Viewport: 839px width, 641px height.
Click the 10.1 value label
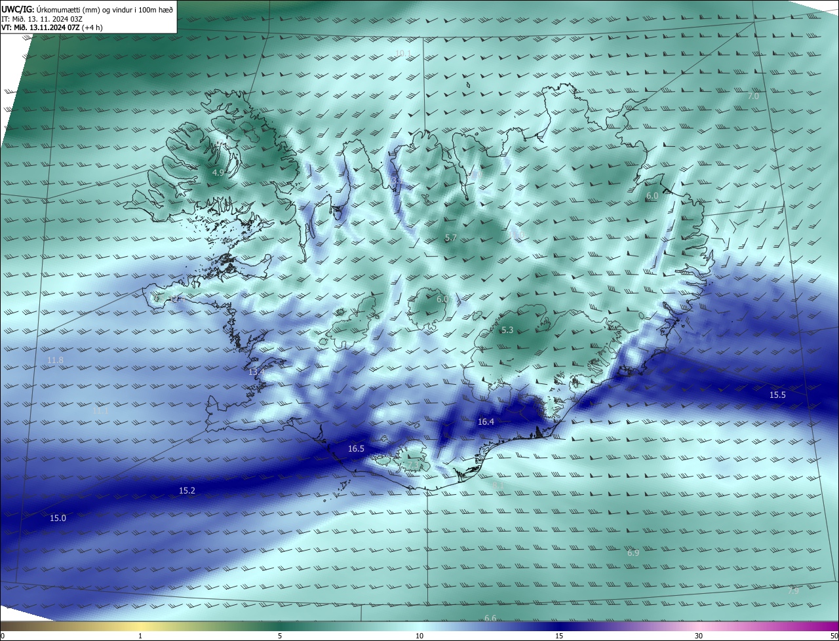click(403, 53)
